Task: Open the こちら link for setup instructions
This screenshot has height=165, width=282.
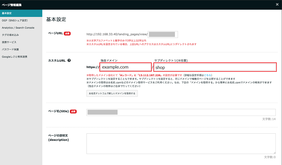Action: click(208, 75)
